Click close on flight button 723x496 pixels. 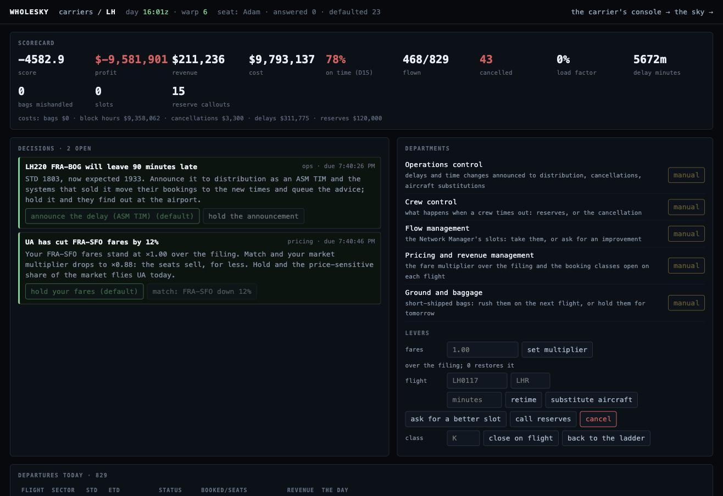(x=521, y=438)
